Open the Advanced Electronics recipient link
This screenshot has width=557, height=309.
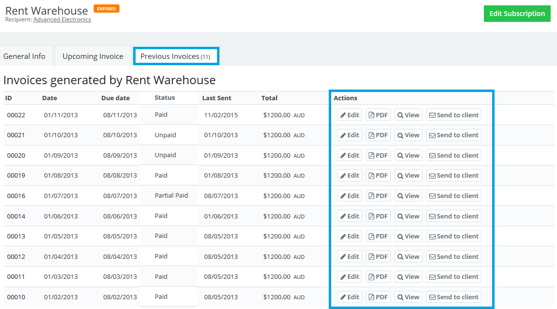(62, 19)
